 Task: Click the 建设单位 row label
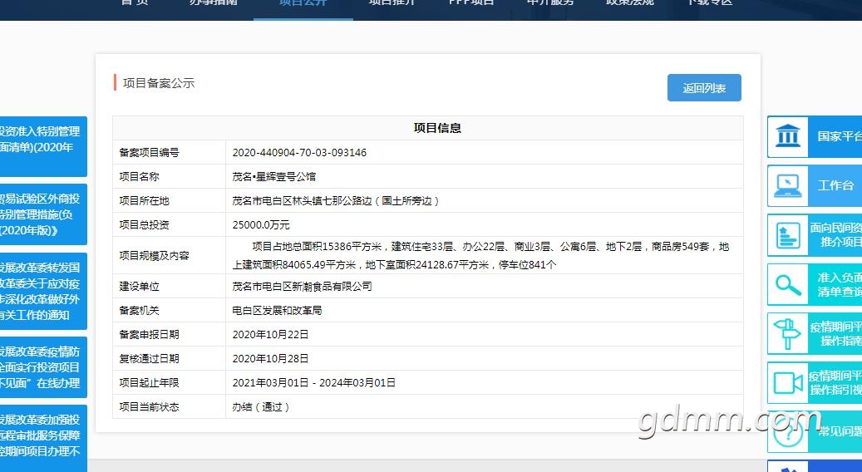click(x=139, y=287)
